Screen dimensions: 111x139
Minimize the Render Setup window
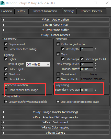(x=84, y=3)
